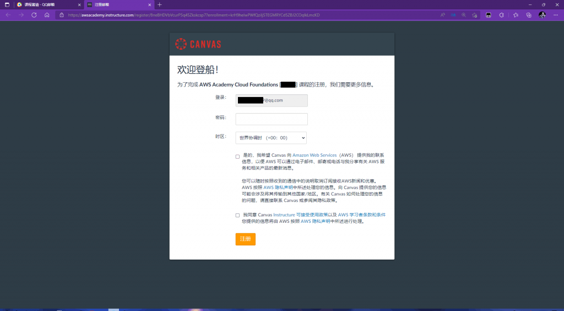
Task: Click the browser forward arrow
Action: [21, 15]
